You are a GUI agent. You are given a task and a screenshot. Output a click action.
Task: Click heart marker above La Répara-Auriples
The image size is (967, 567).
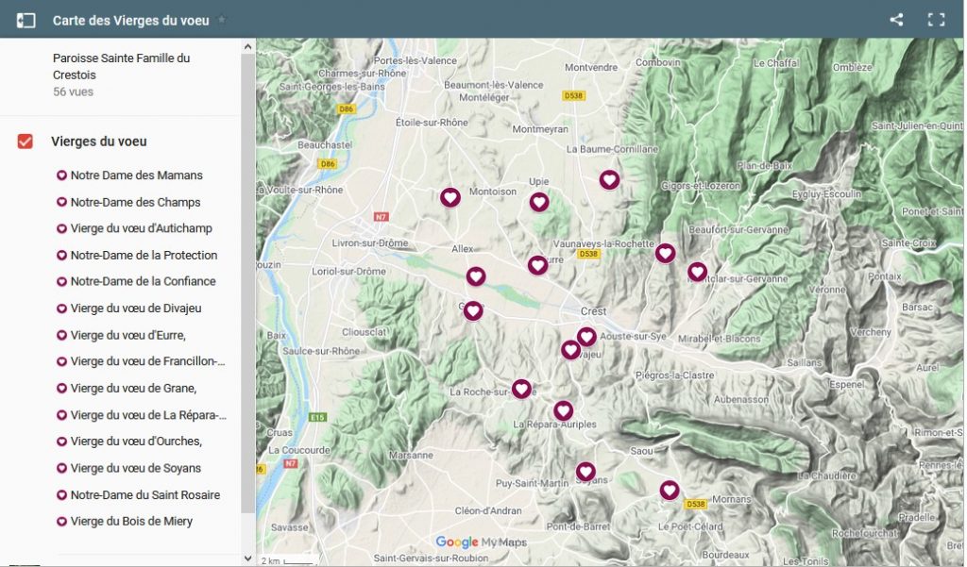tap(563, 410)
